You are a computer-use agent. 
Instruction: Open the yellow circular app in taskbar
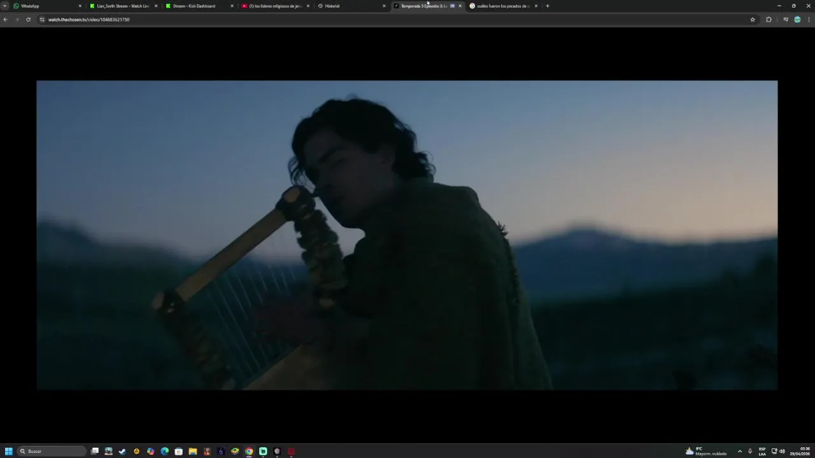pos(136,451)
